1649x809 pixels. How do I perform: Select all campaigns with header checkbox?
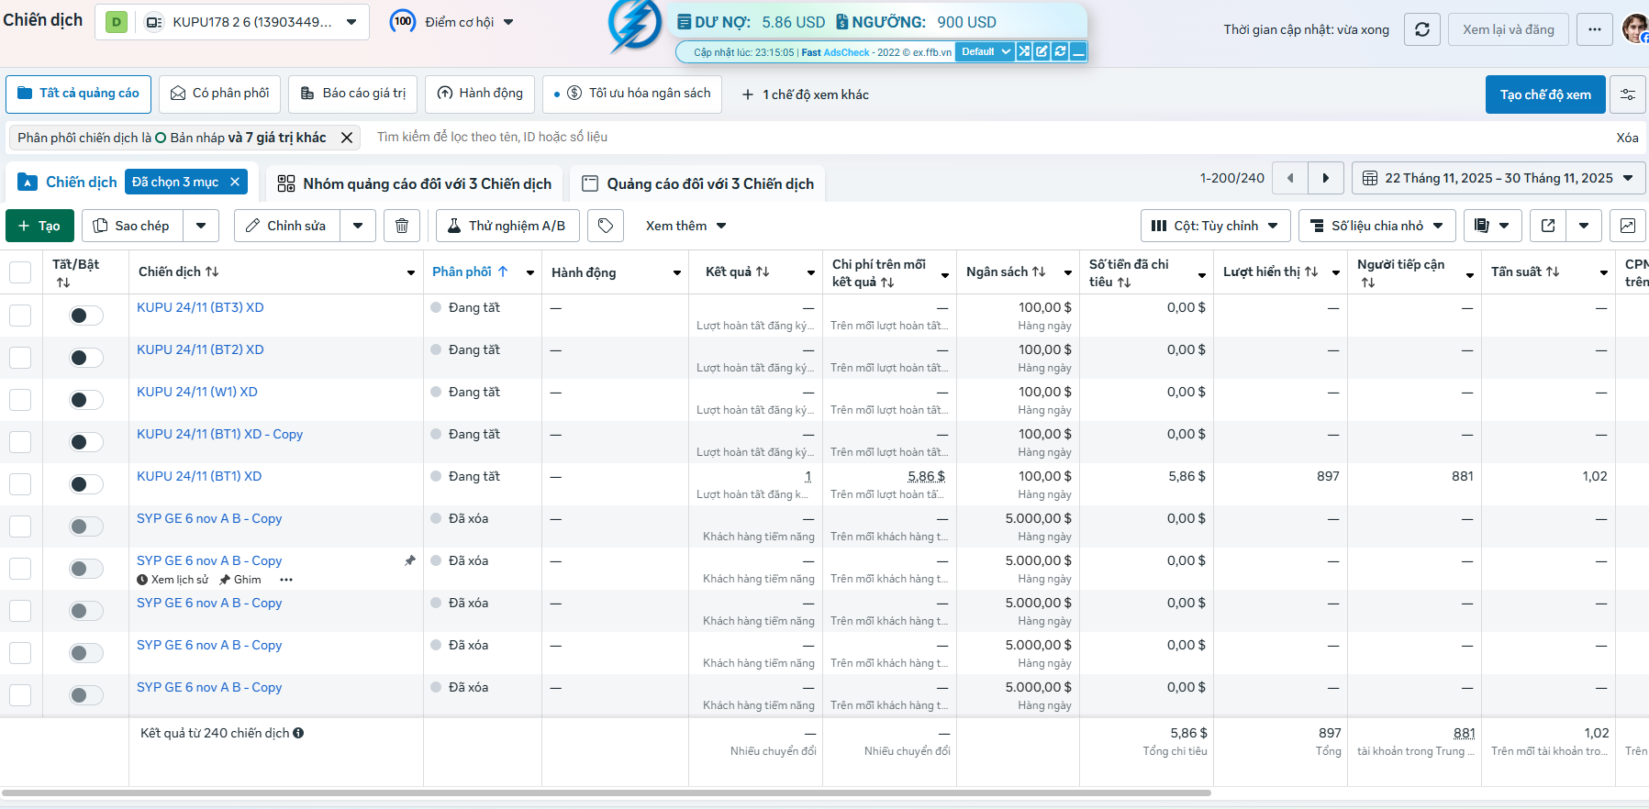pyautogui.click(x=20, y=272)
